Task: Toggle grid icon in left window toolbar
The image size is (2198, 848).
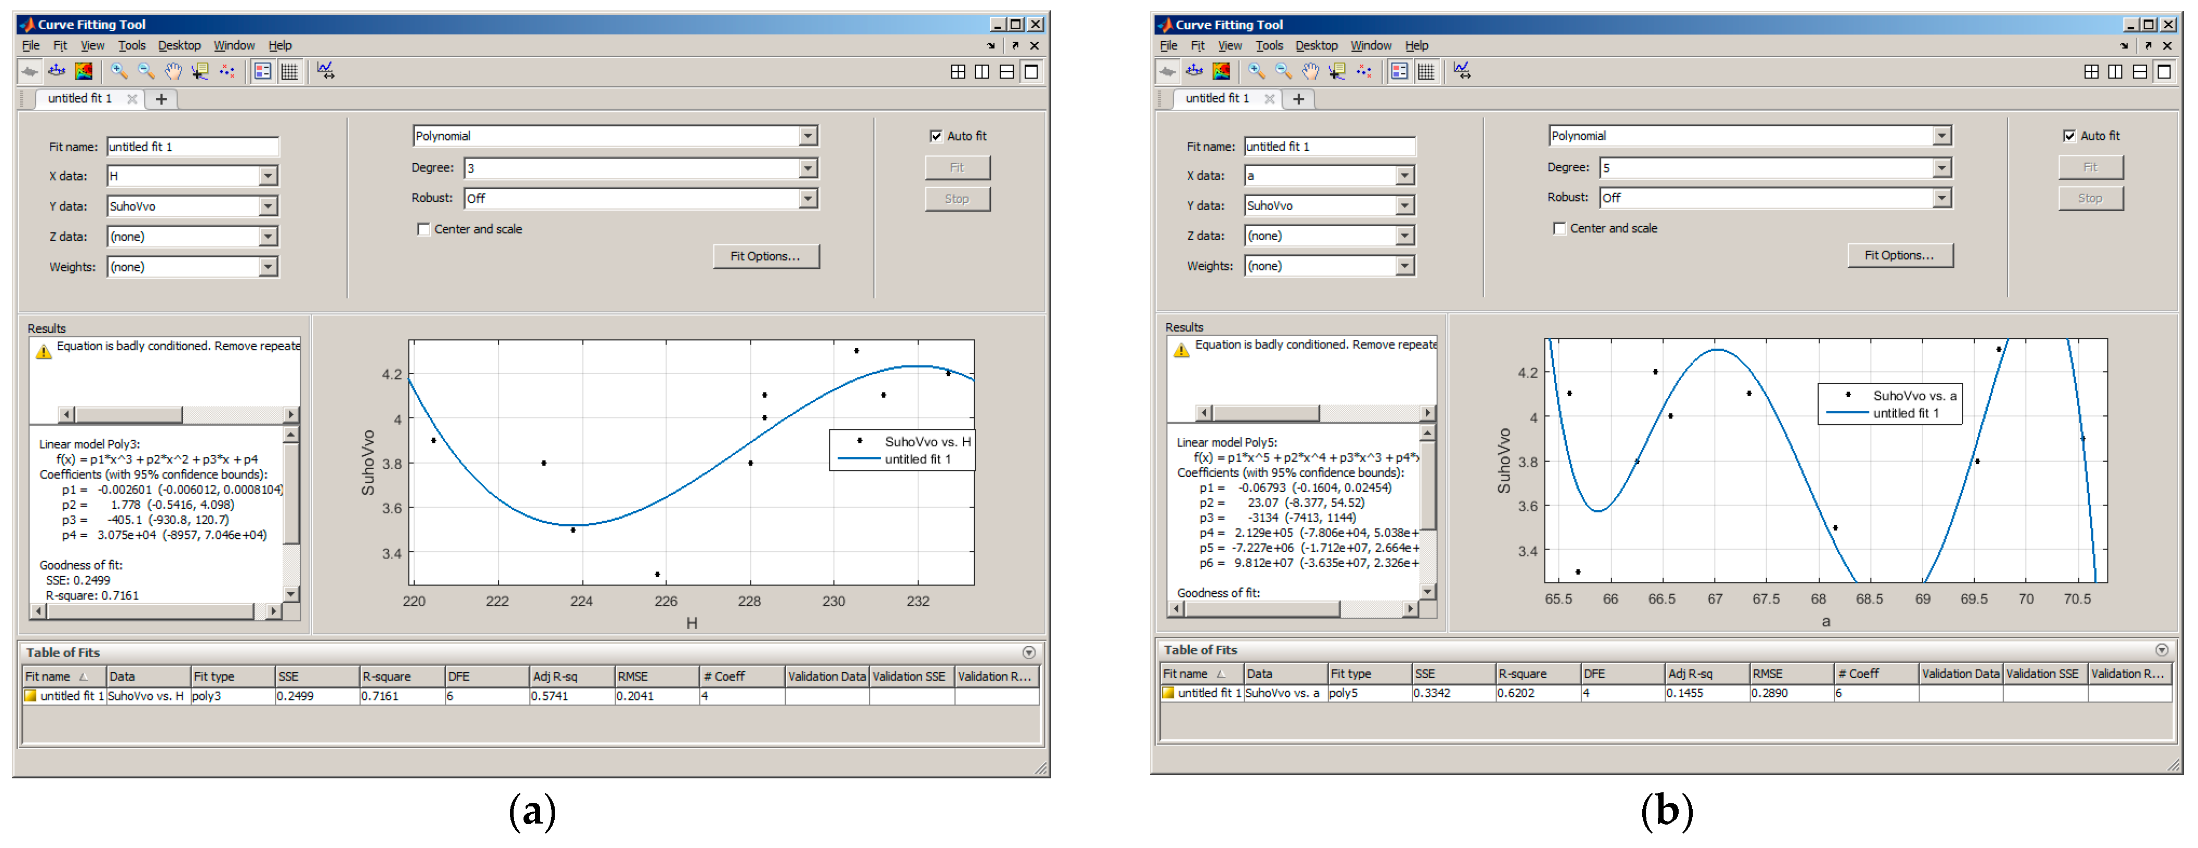Action: click(x=290, y=72)
